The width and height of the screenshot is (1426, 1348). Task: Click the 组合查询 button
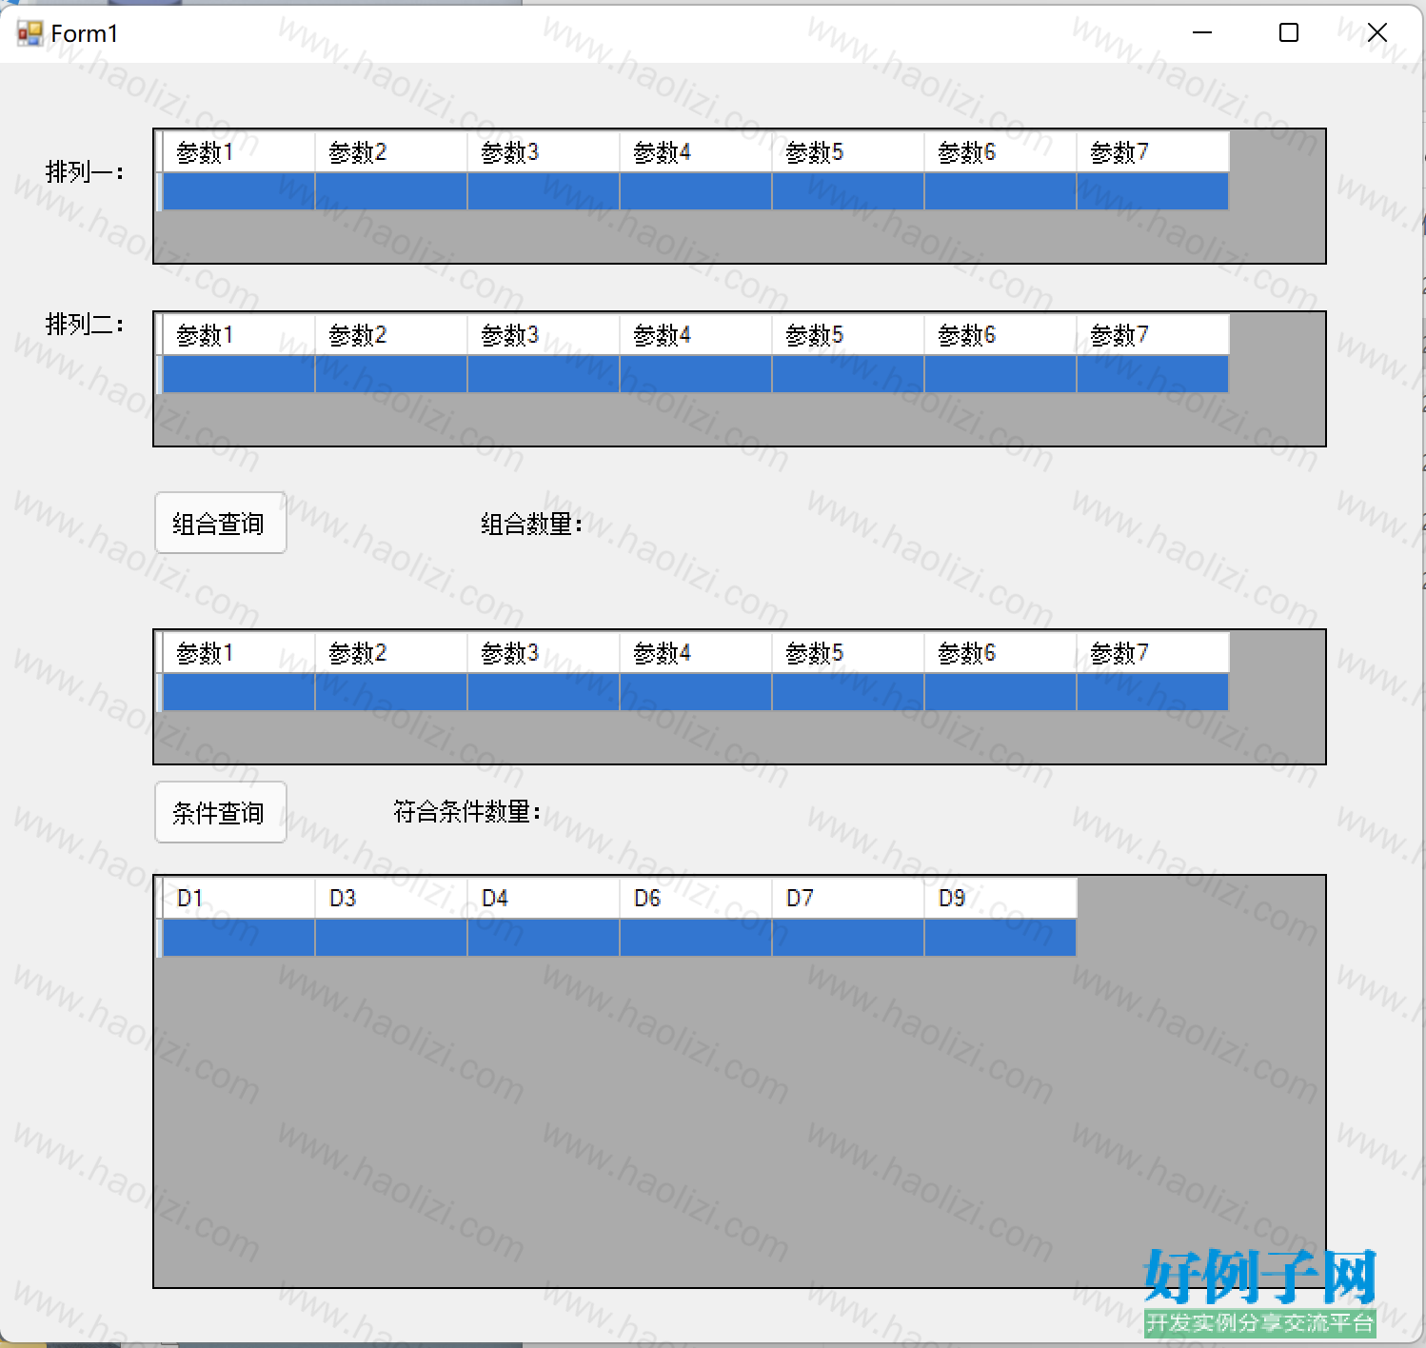tap(221, 523)
